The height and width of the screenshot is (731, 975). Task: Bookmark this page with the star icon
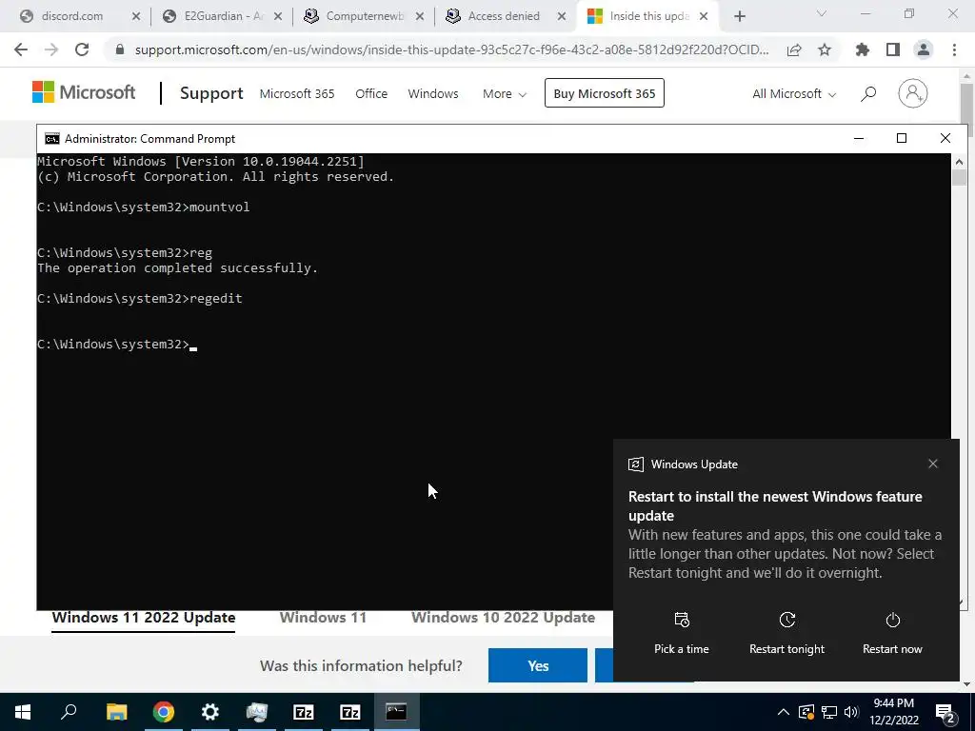[x=825, y=49]
